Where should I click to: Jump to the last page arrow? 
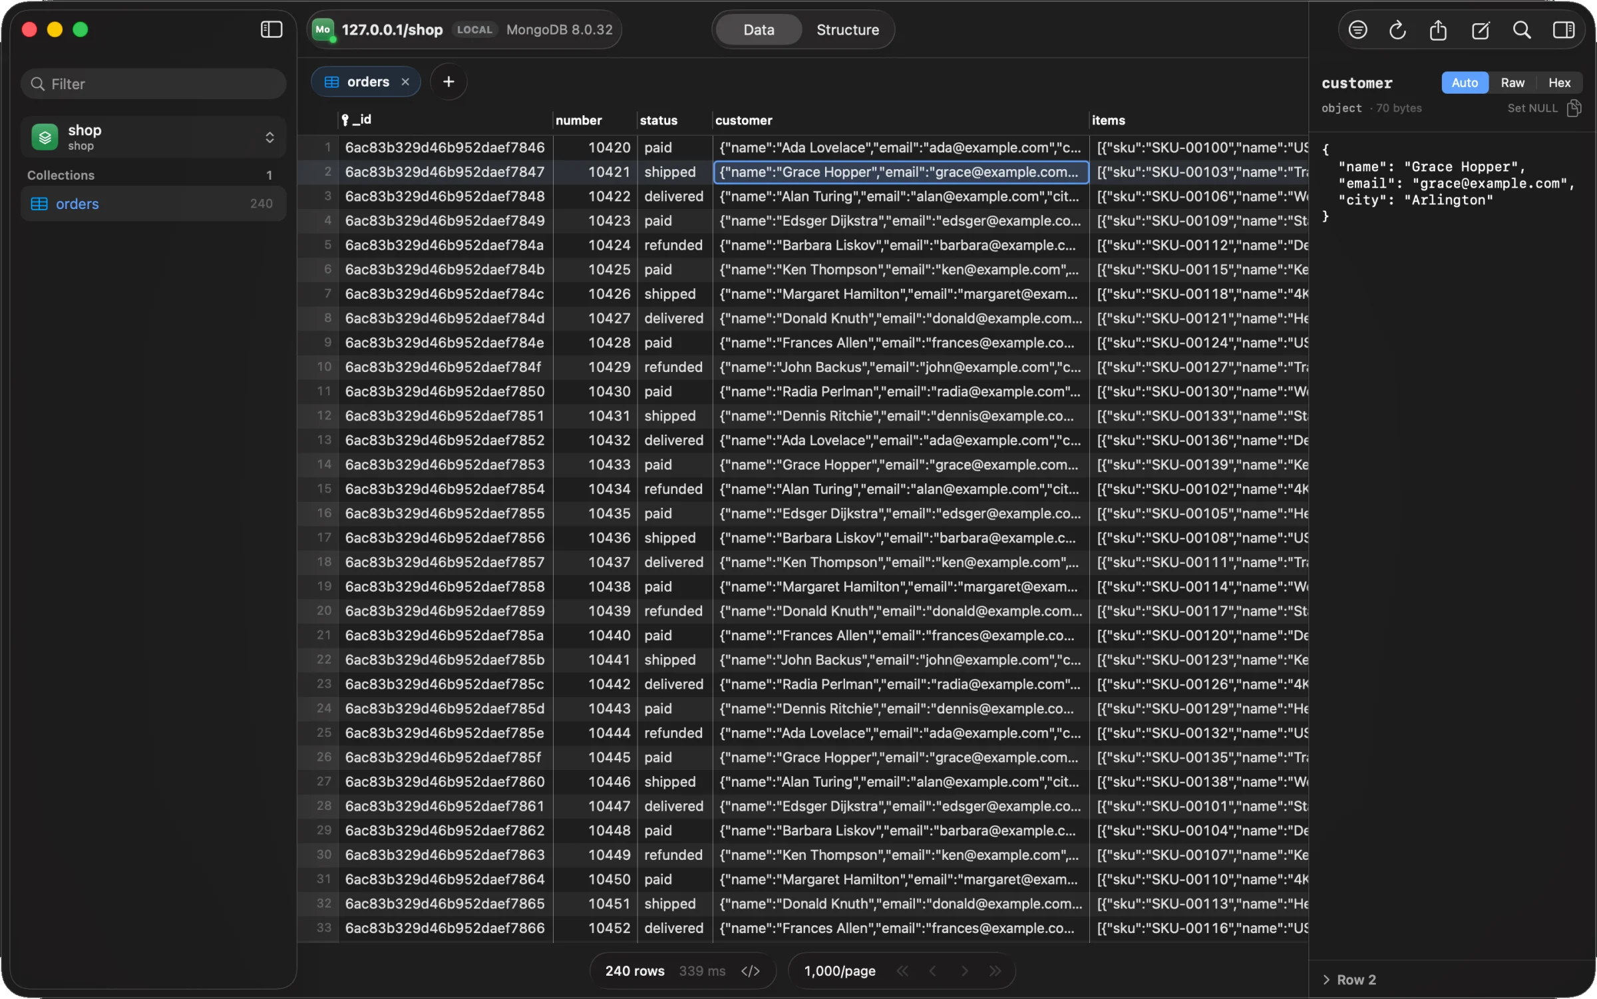pyautogui.click(x=995, y=971)
